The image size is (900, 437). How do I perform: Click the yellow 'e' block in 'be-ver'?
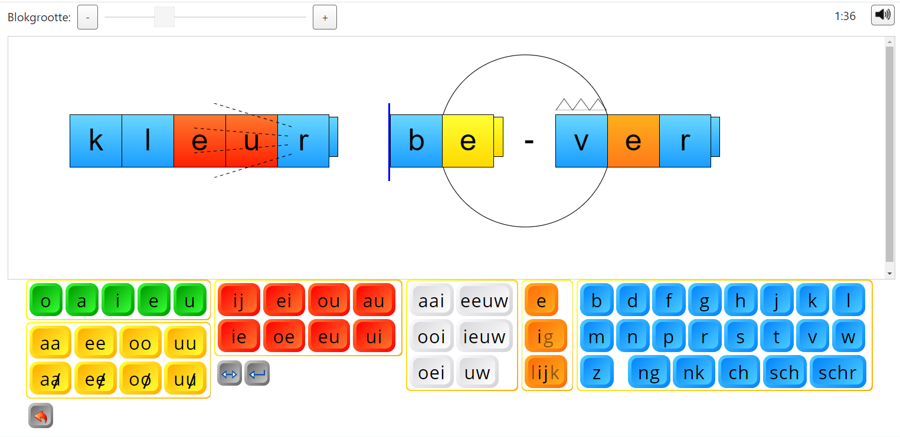coord(467,141)
